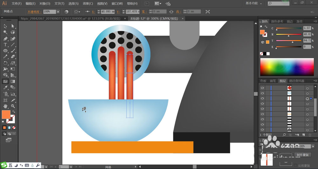The image size is (318, 169).
Task: Select the Shape Builder tool
Action: tap(5, 75)
